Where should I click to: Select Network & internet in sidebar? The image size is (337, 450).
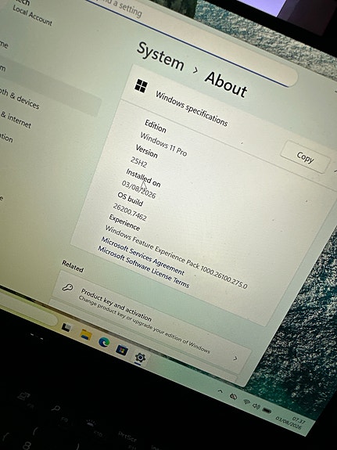coord(16,120)
